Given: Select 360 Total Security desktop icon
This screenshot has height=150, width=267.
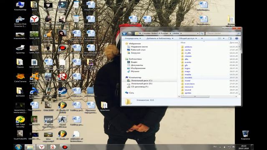Looking at the screenshot, I should click(20, 122).
